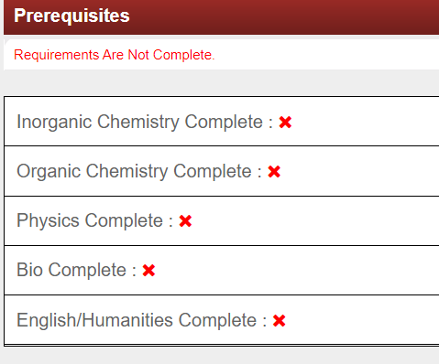Click the red X beside Physics Complete
Viewport: 439px width, 364px height.
(x=185, y=221)
